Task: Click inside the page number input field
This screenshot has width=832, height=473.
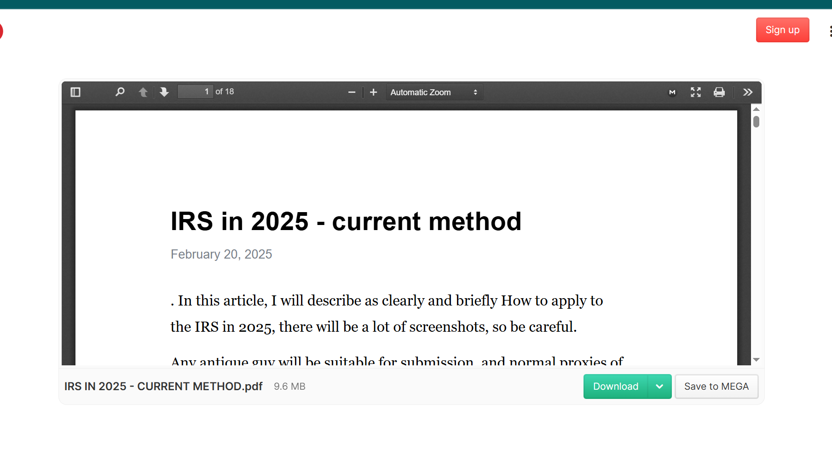Action: 196,92
